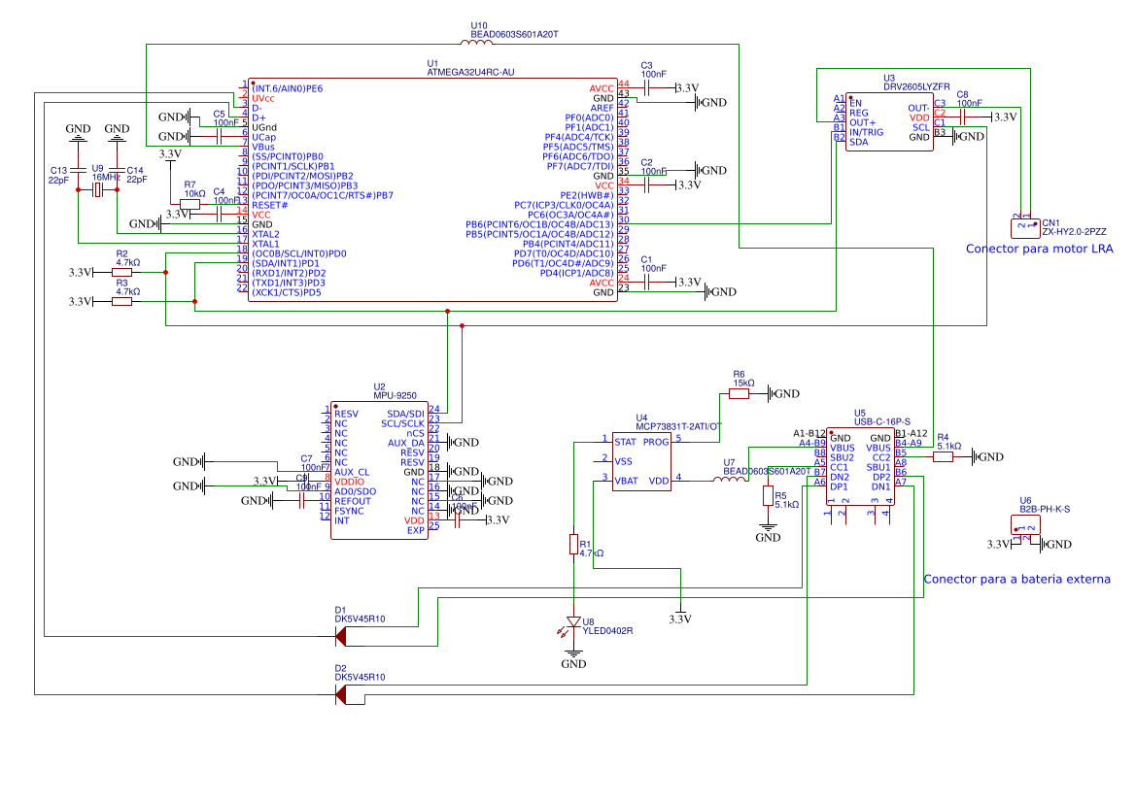1136x803 pixels.
Task: Select the YLED0402R LED symbol U8
Action: click(573, 621)
